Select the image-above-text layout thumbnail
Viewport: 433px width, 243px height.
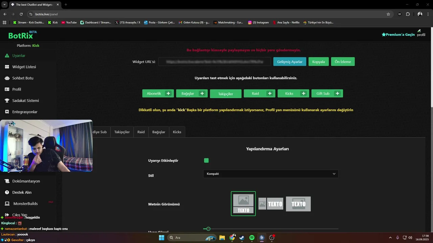point(243,204)
